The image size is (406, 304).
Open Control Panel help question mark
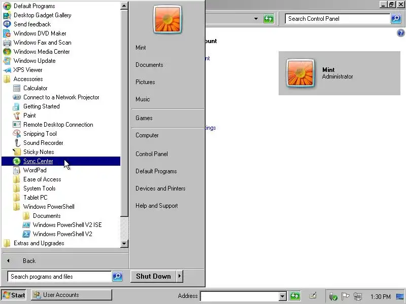point(400,33)
